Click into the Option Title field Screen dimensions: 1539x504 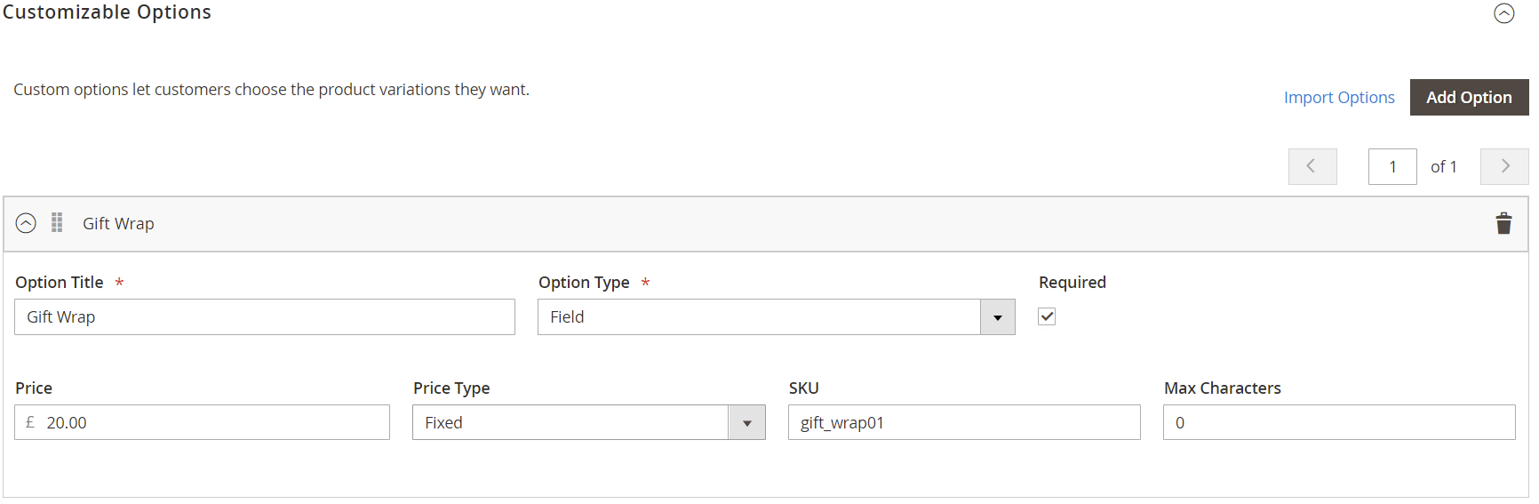click(265, 317)
